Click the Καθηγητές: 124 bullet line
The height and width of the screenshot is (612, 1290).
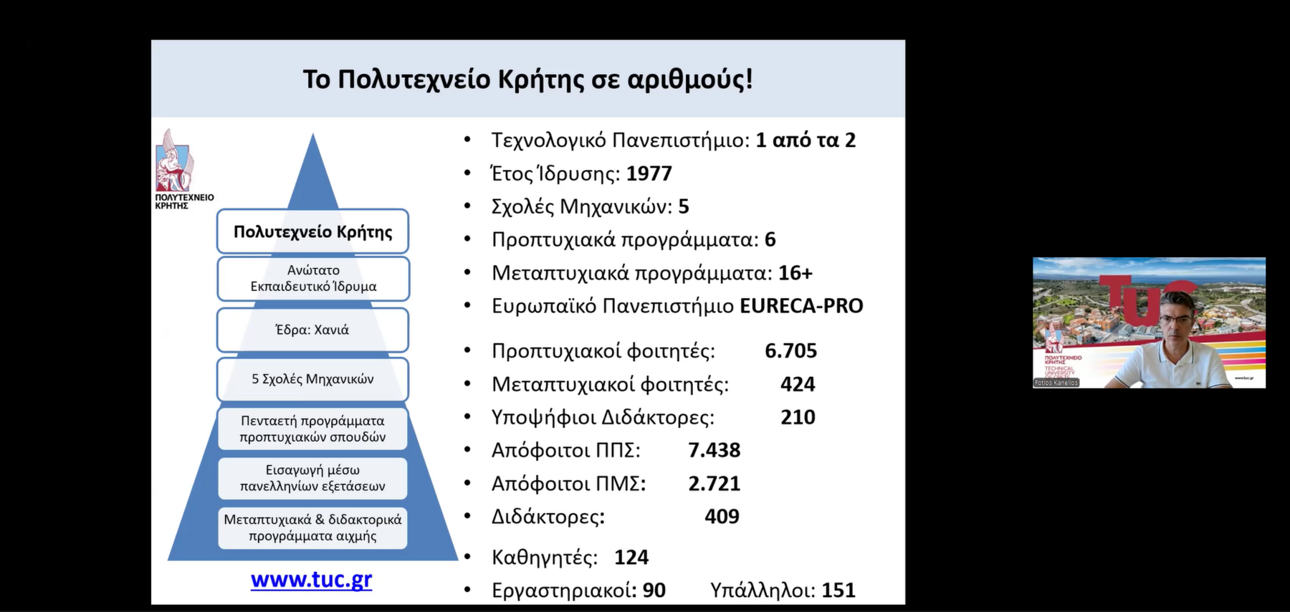570,557
